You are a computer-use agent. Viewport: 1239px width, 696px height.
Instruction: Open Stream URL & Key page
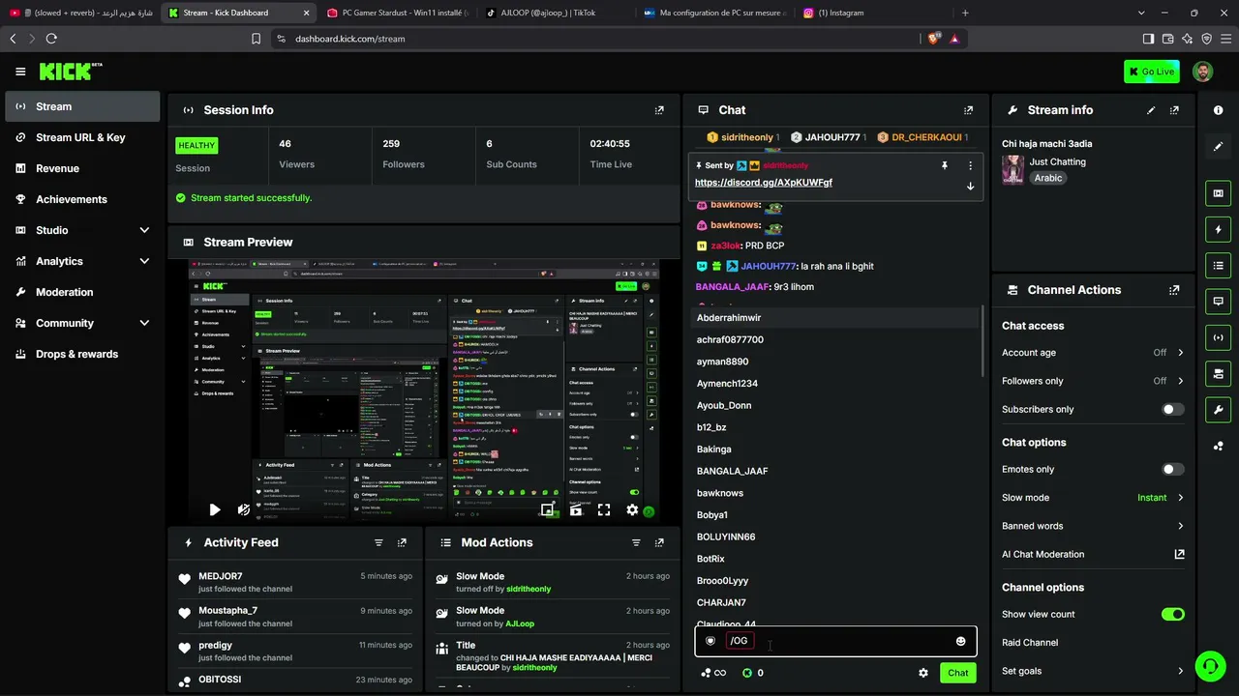point(82,137)
